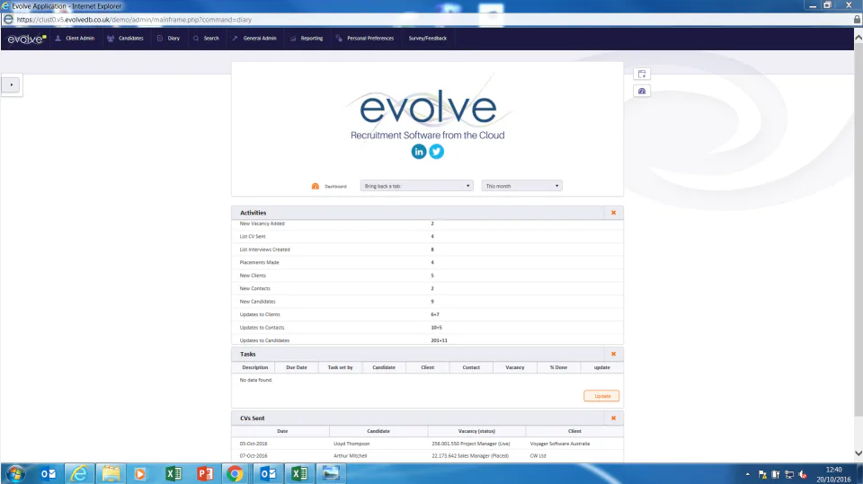
Task: Sort Tasks by Candidate column
Action: [384, 367]
